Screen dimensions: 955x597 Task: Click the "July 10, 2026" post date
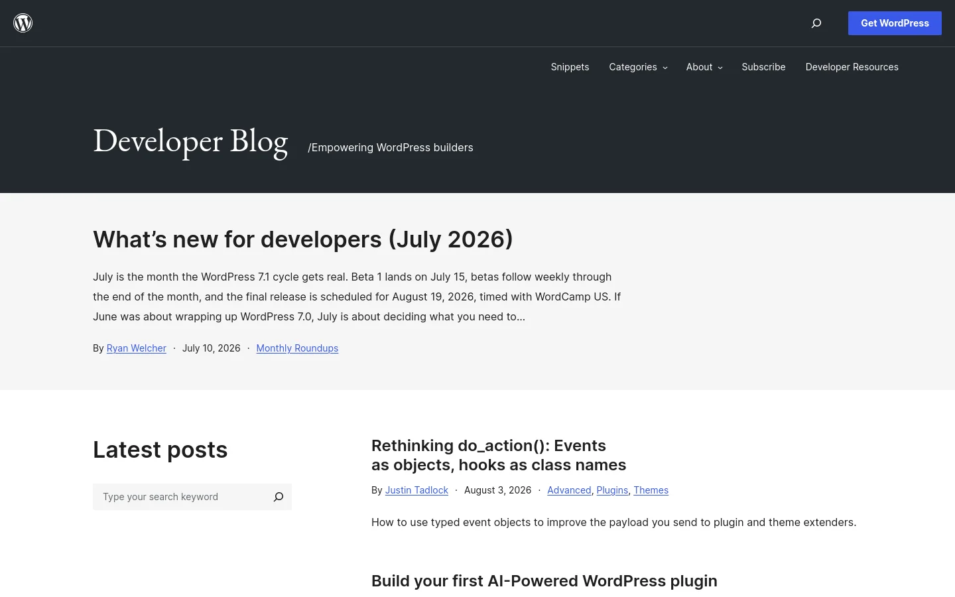click(211, 348)
